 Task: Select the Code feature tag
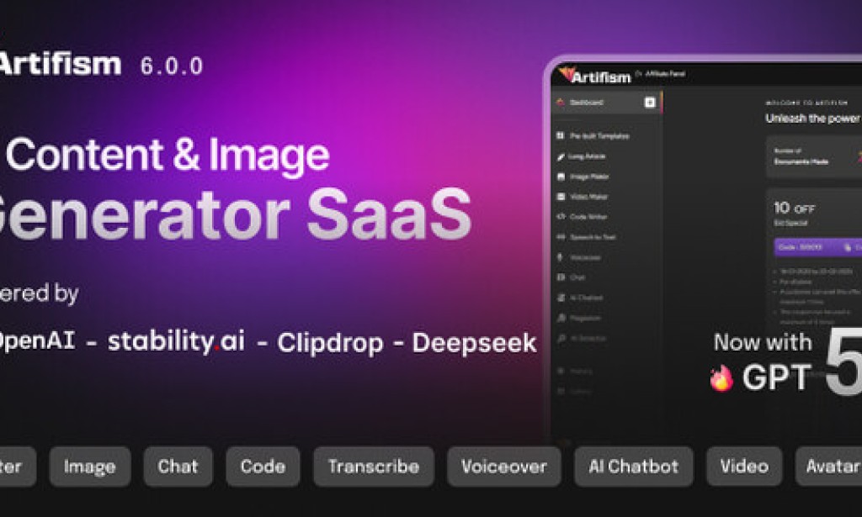pos(263,467)
